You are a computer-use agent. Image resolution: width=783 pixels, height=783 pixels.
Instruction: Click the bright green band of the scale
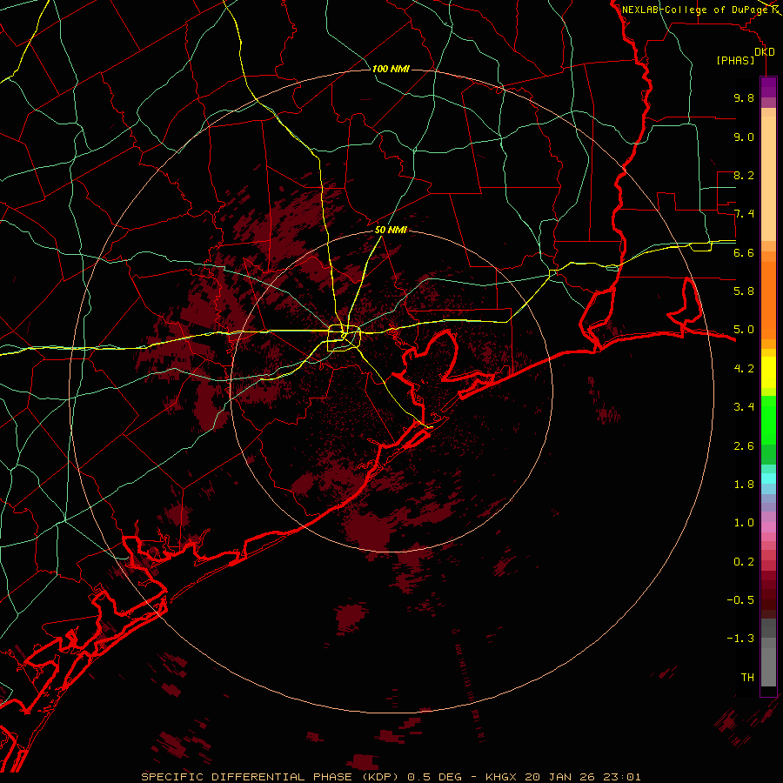pos(768,419)
